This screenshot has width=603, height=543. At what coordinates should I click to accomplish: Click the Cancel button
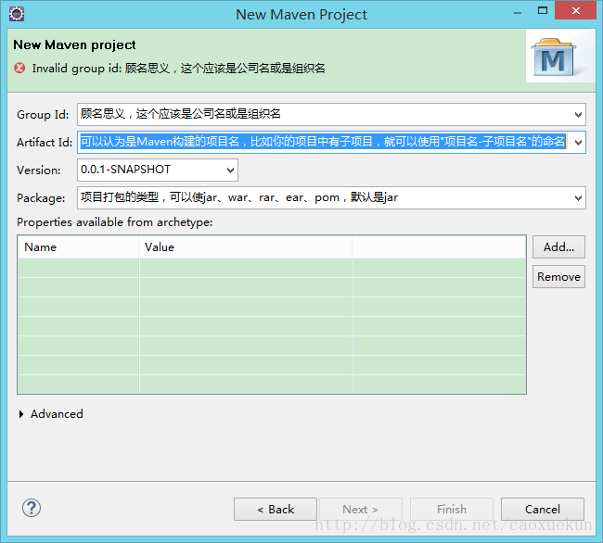coord(543,510)
